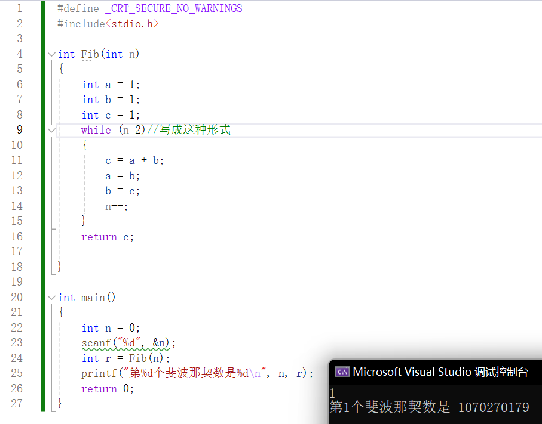Screen dimensions: 542x424
Task: Click the 'int r = Fib(n);' line
Action: tap(125, 358)
